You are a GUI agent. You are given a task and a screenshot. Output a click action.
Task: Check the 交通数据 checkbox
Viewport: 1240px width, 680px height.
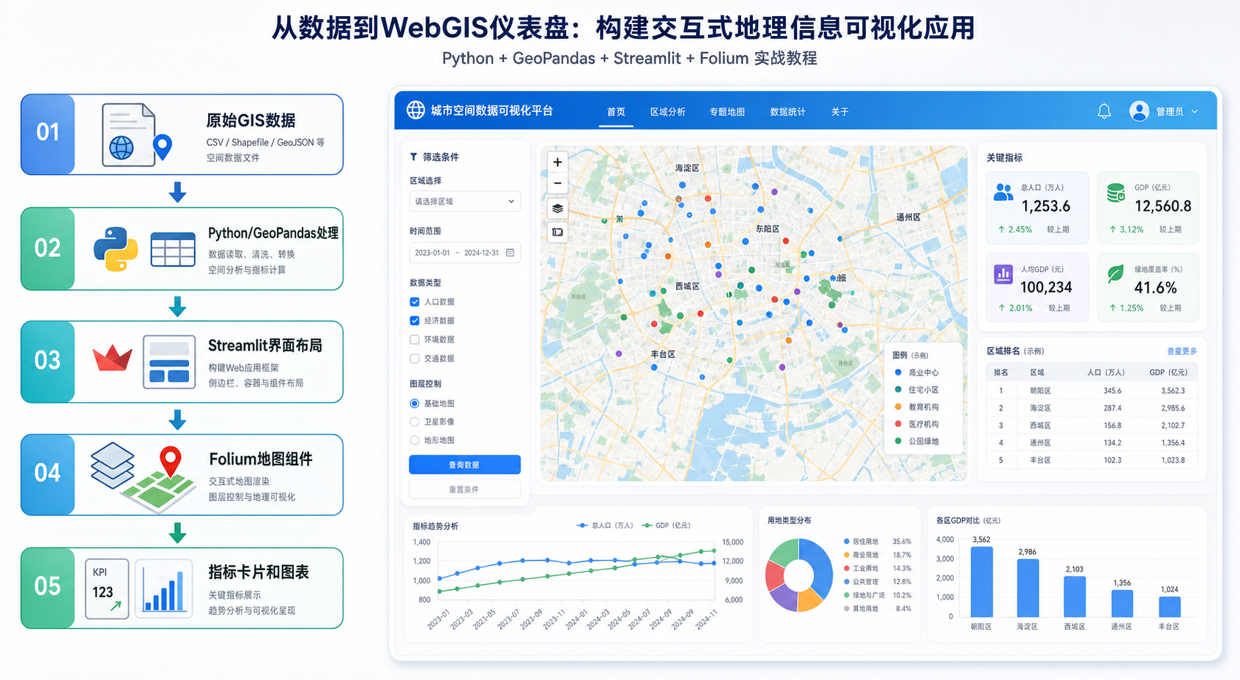415,359
